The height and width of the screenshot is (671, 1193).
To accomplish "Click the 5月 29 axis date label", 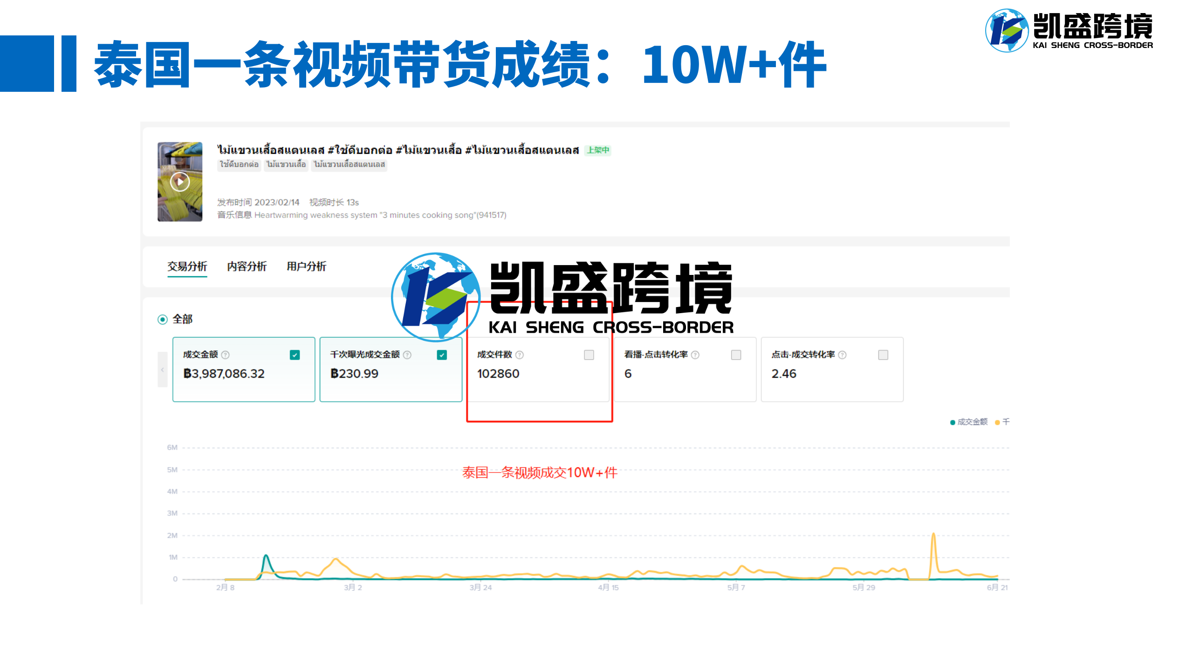I will pos(864,588).
